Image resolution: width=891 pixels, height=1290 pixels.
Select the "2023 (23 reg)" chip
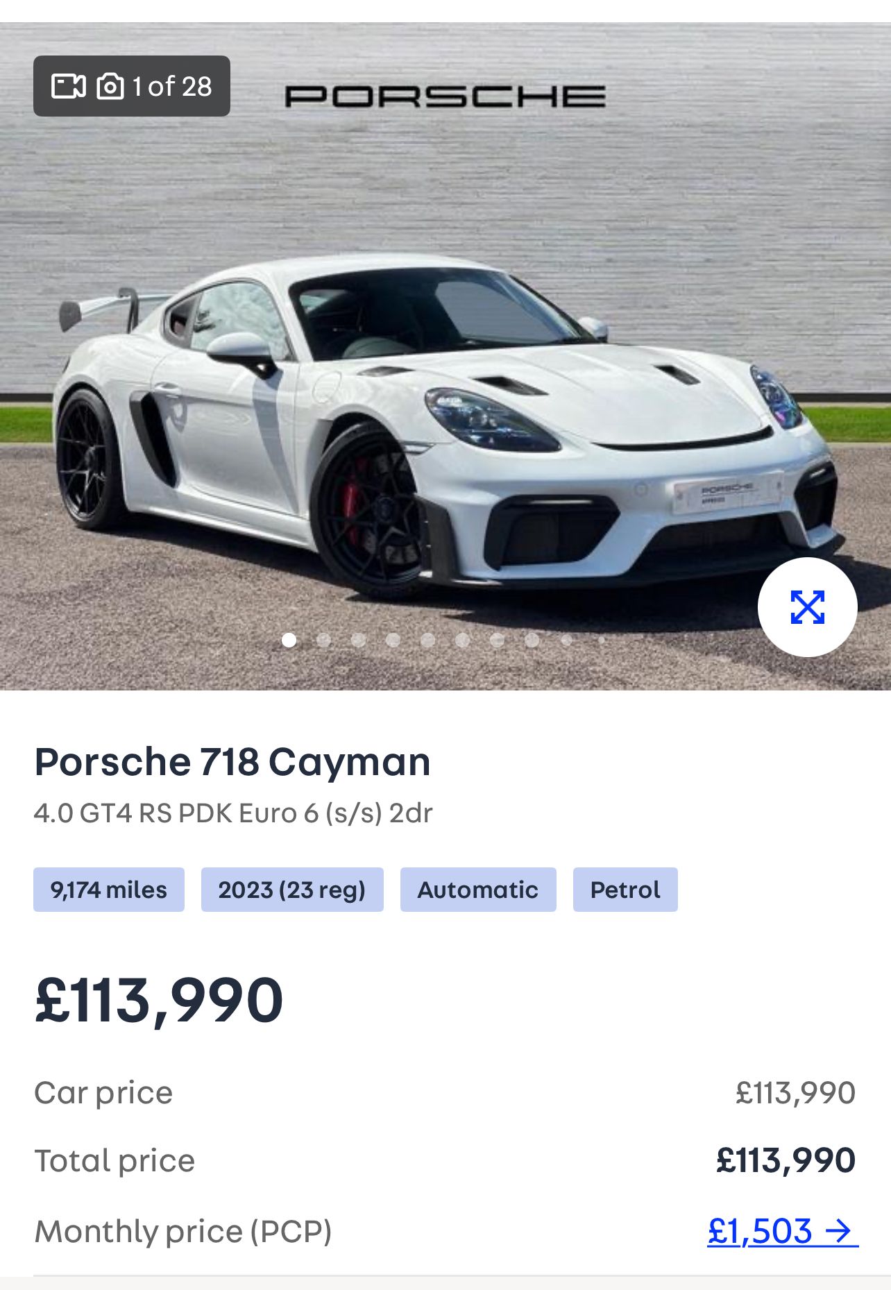(292, 890)
